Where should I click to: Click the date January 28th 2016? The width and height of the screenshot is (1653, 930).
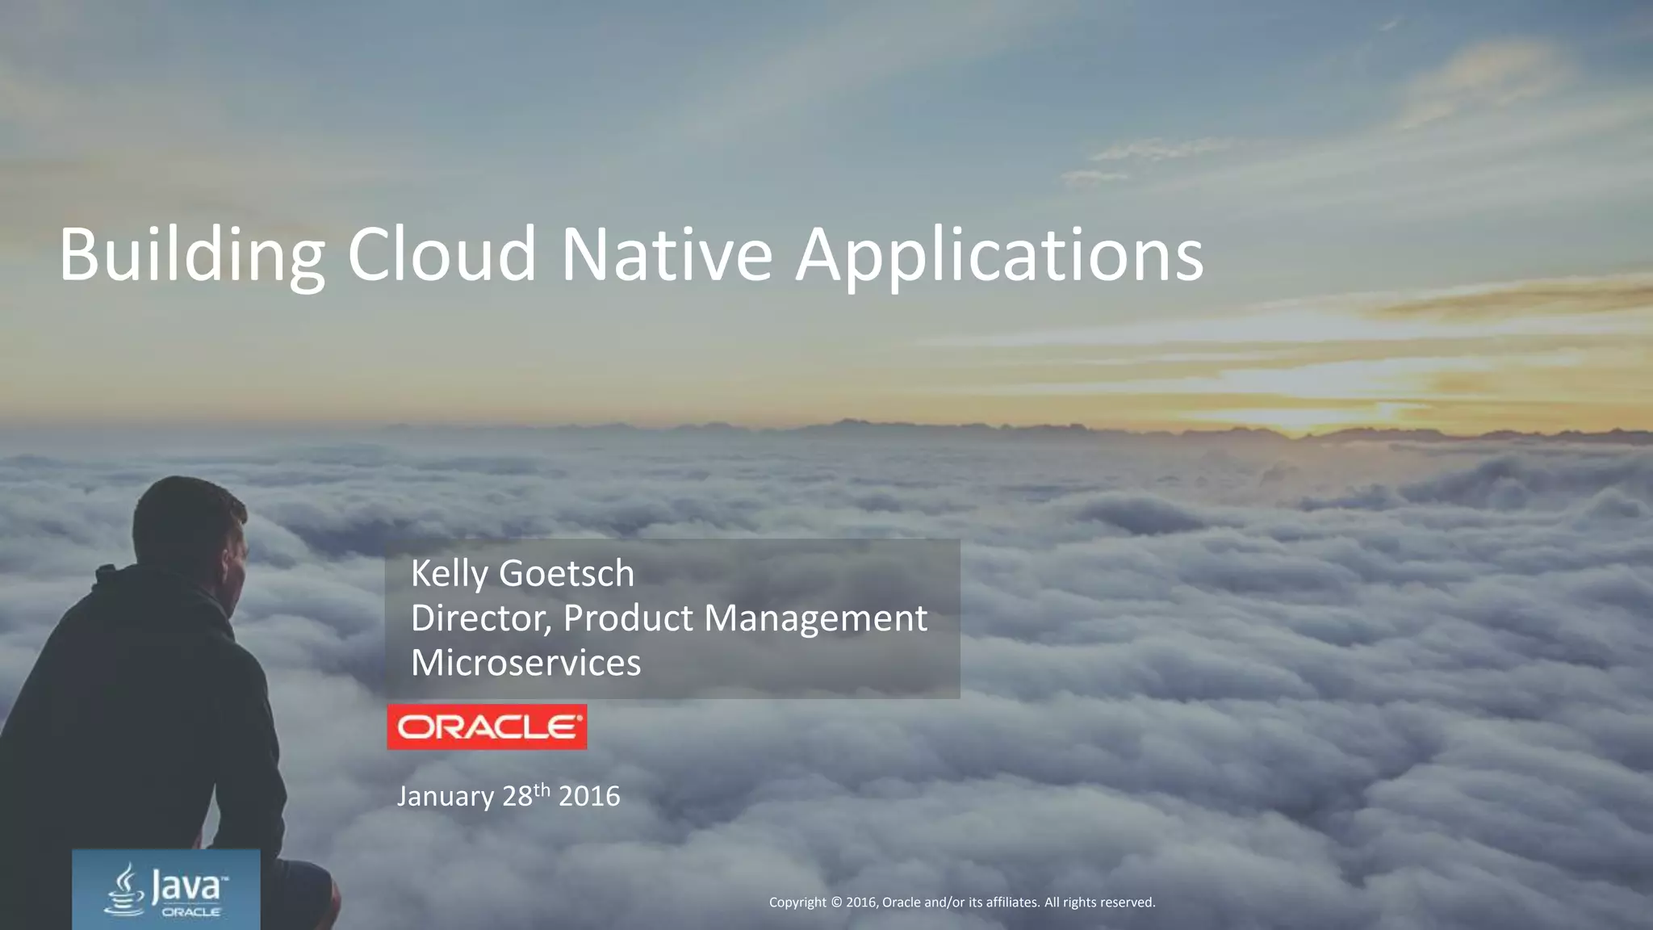coord(508,796)
